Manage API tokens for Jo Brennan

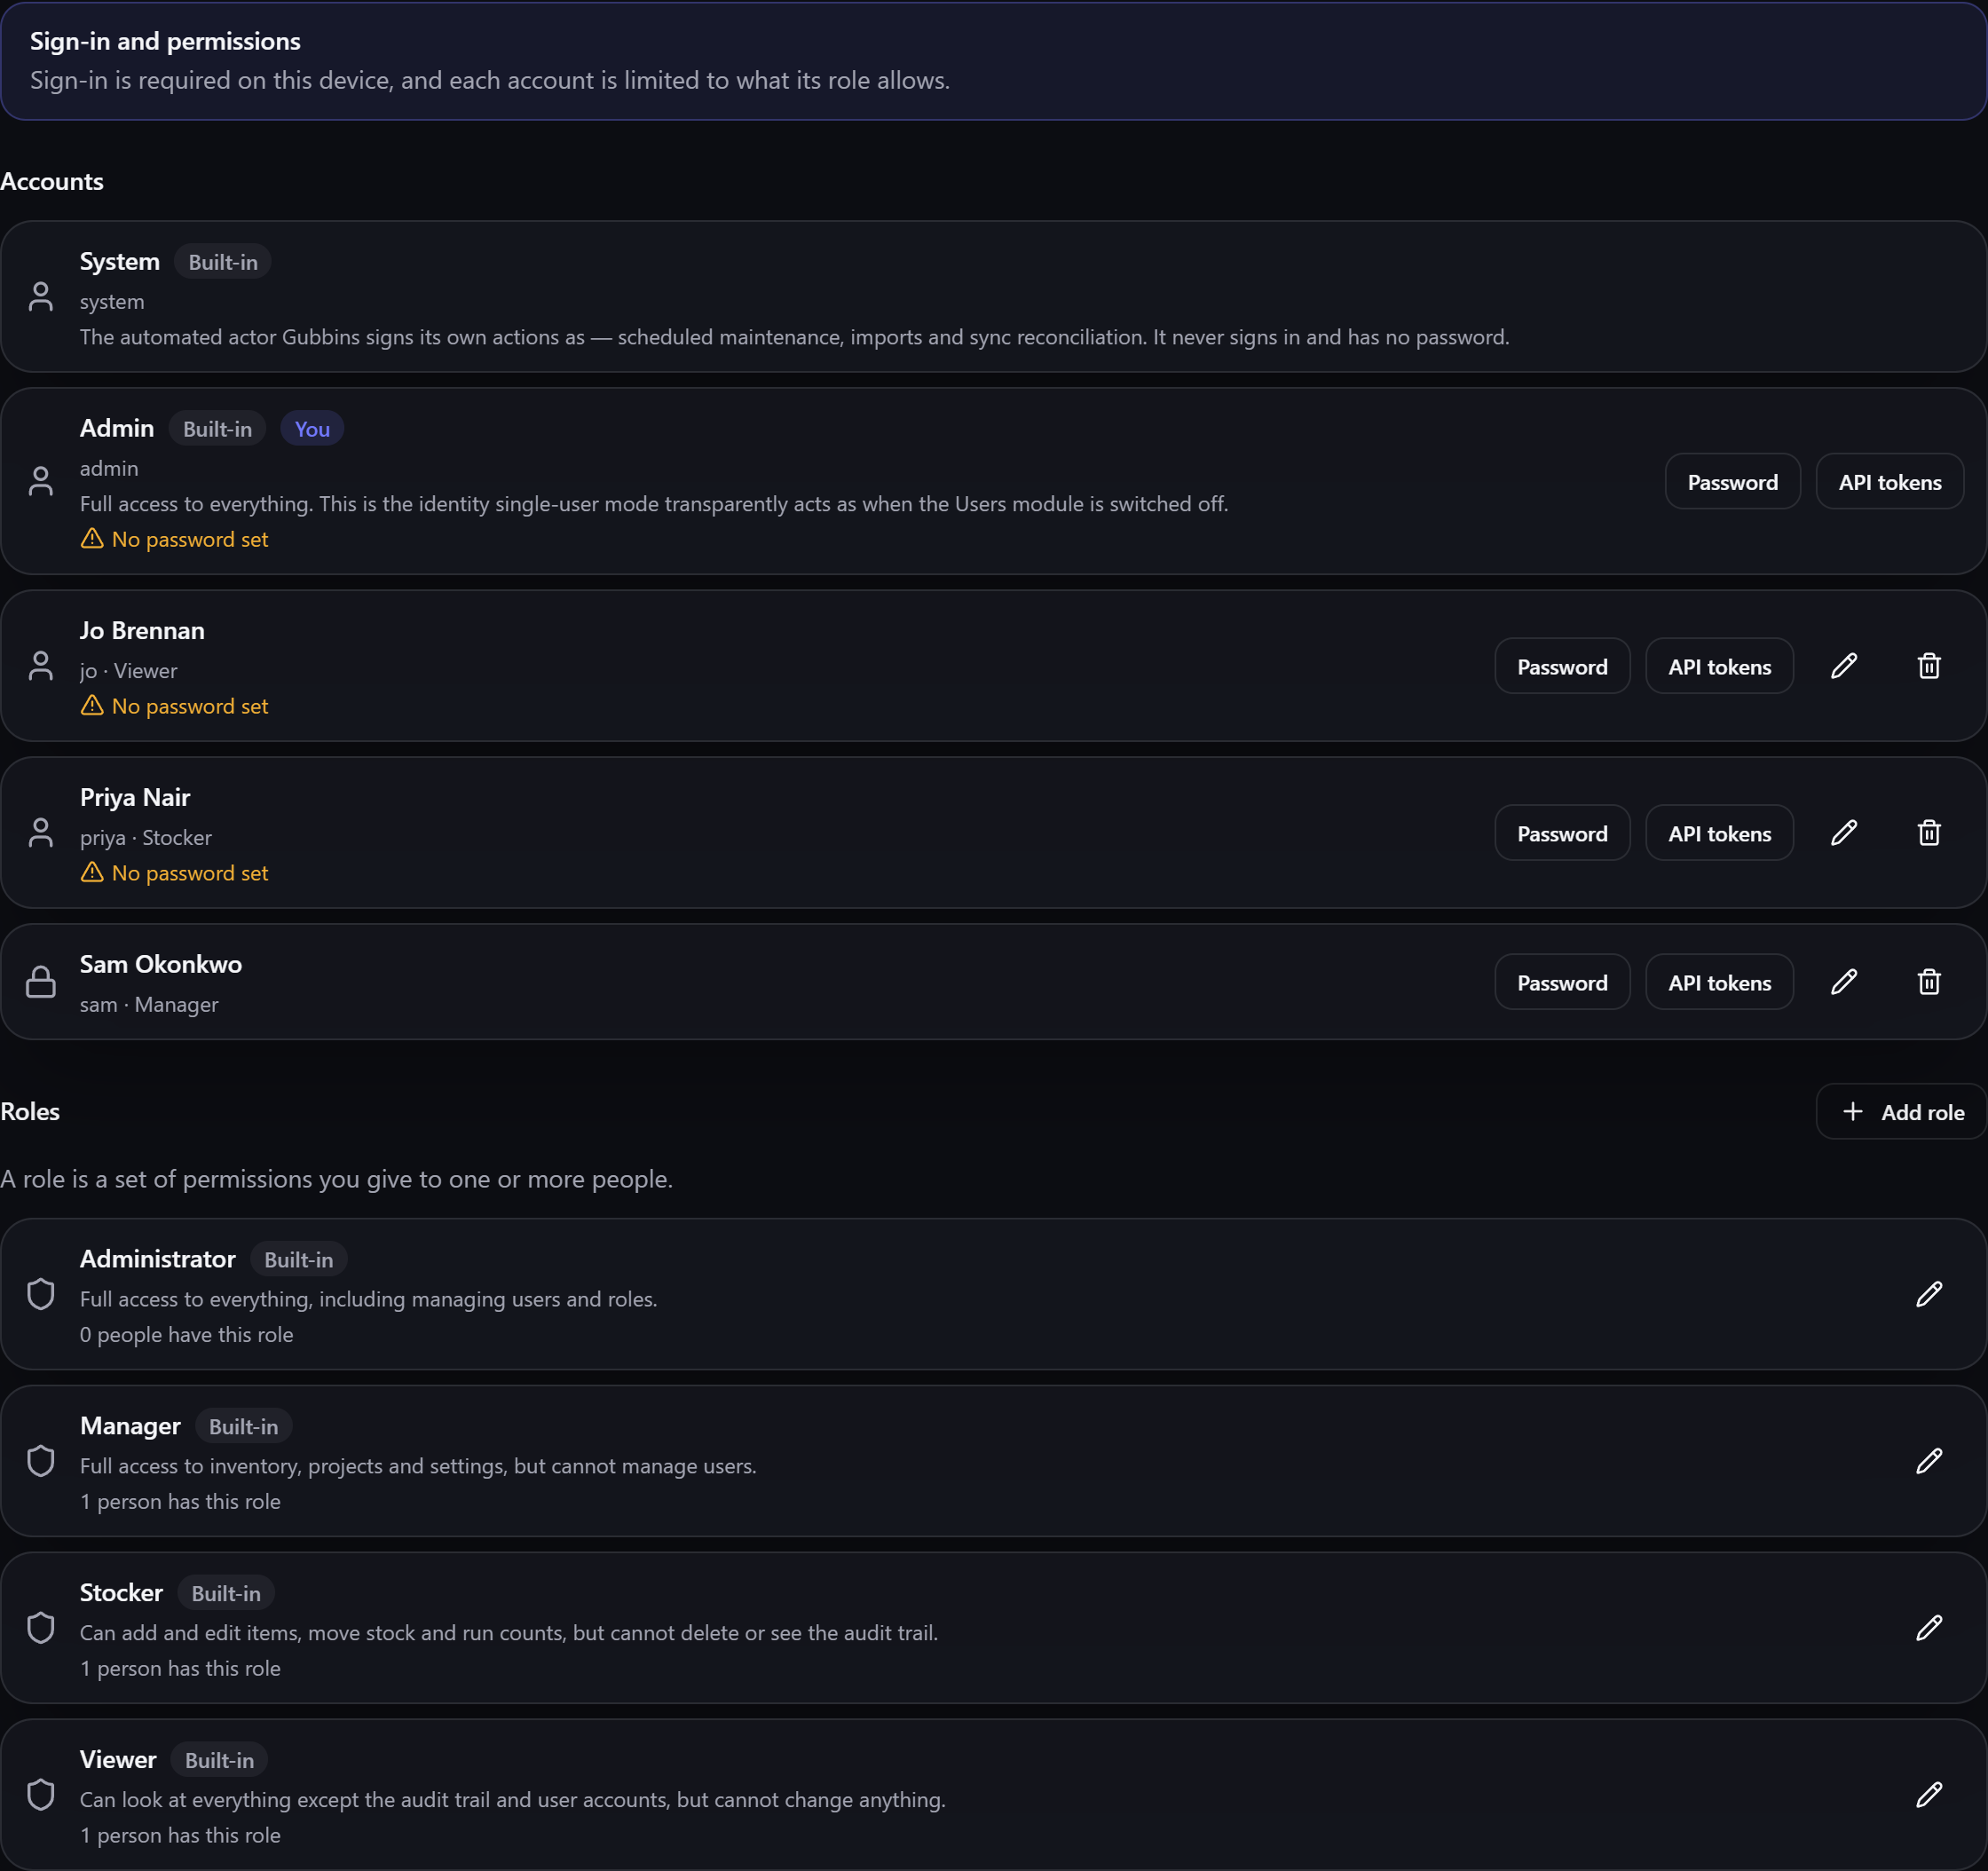(x=1719, y=667)
